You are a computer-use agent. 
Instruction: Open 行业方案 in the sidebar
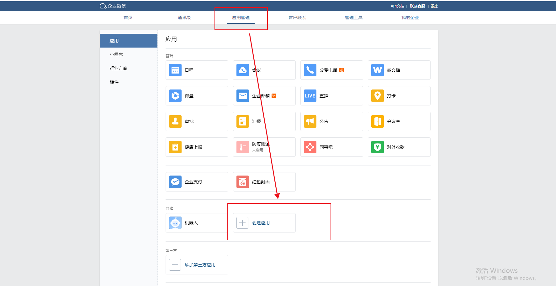pyautogui.click(x=119, y=68)
